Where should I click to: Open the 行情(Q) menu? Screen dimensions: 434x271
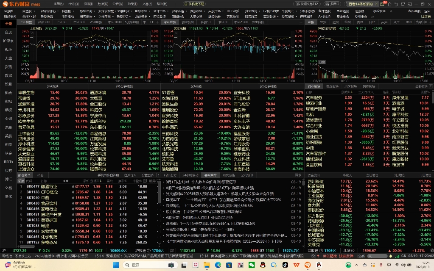[x=73, y=4]
